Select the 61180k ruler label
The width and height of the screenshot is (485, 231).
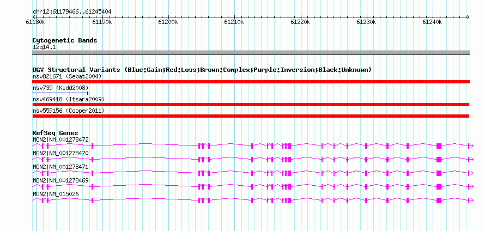pos(36,22)
